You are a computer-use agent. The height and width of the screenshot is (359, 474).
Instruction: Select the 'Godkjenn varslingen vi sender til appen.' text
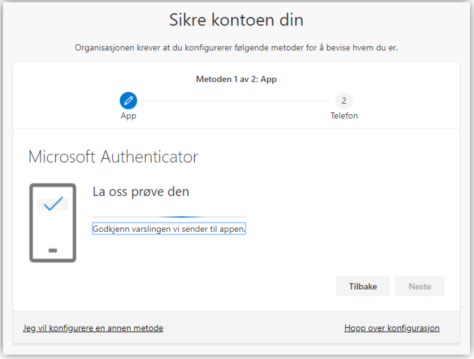[x=169, y=229]
